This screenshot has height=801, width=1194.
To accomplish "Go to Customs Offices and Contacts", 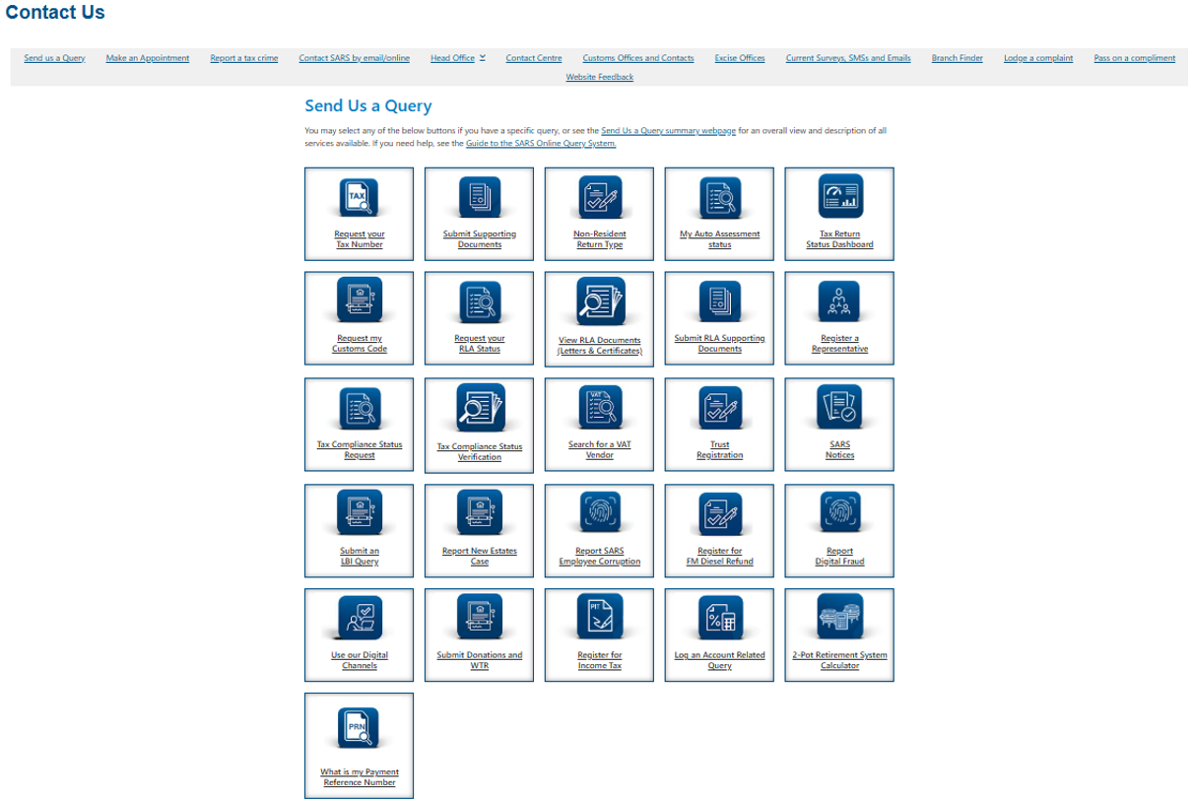I will pos(638,58).
